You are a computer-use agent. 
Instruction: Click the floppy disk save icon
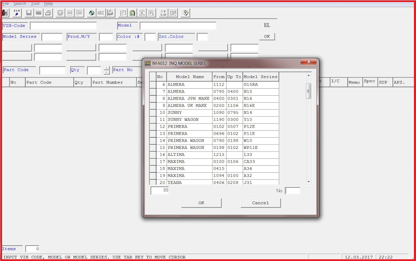coord(29,13)
